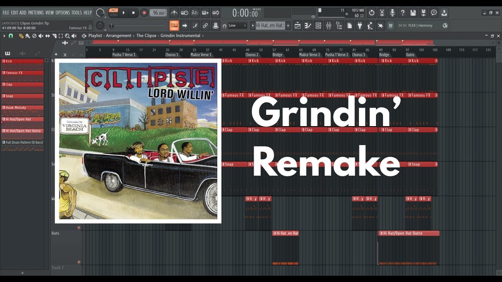Viewport: 502px width, 282px height.
Task: Open the project info chat bubble icon
Action: pos(434,13)
